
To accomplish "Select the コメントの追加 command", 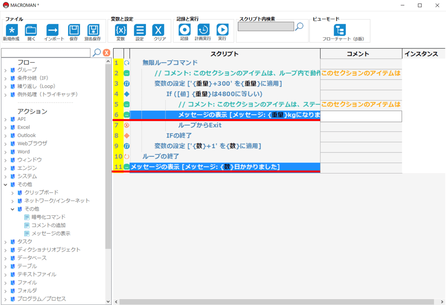I will [48, 225].
